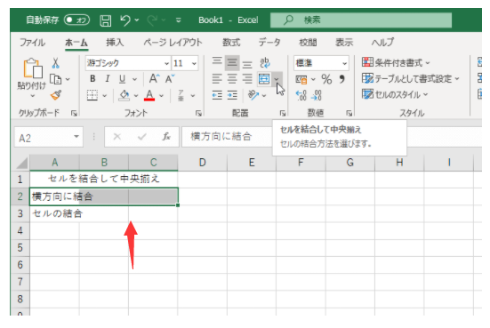Expand the Font Color dropdown arrow

[x=161, y=96]
